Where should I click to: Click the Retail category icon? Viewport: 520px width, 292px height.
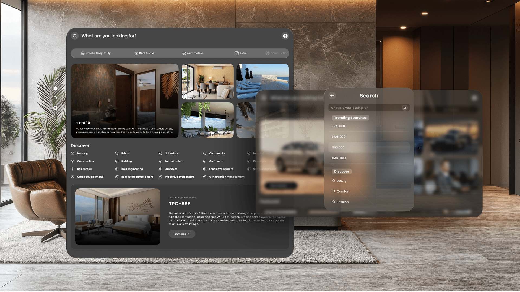point(236,53)
